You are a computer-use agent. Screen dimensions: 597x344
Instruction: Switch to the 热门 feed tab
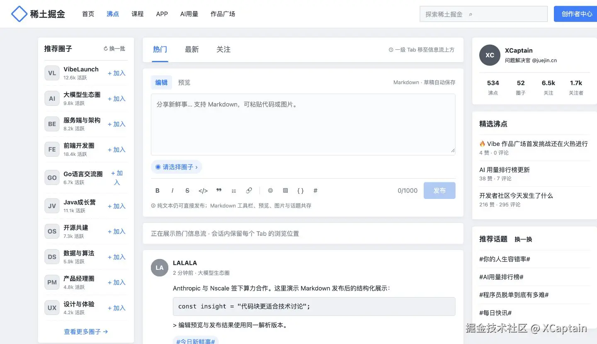point(160,50)
